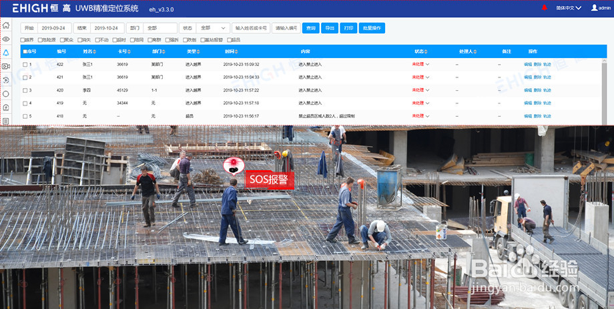Click the name cell 李四
The image size is (614, 309).
click(x=86, y=90)
